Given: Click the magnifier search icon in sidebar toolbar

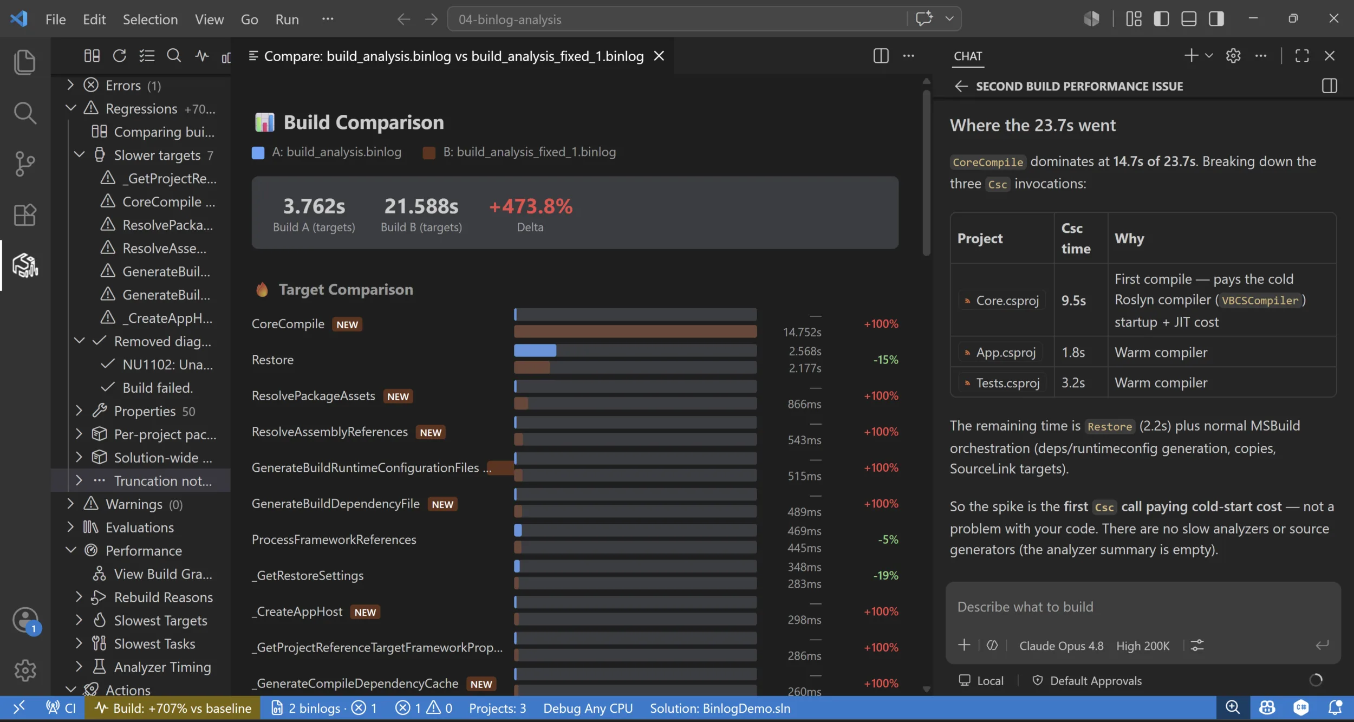Looking at the screenshot, I should pyautogui.click(x=174, y=56).
